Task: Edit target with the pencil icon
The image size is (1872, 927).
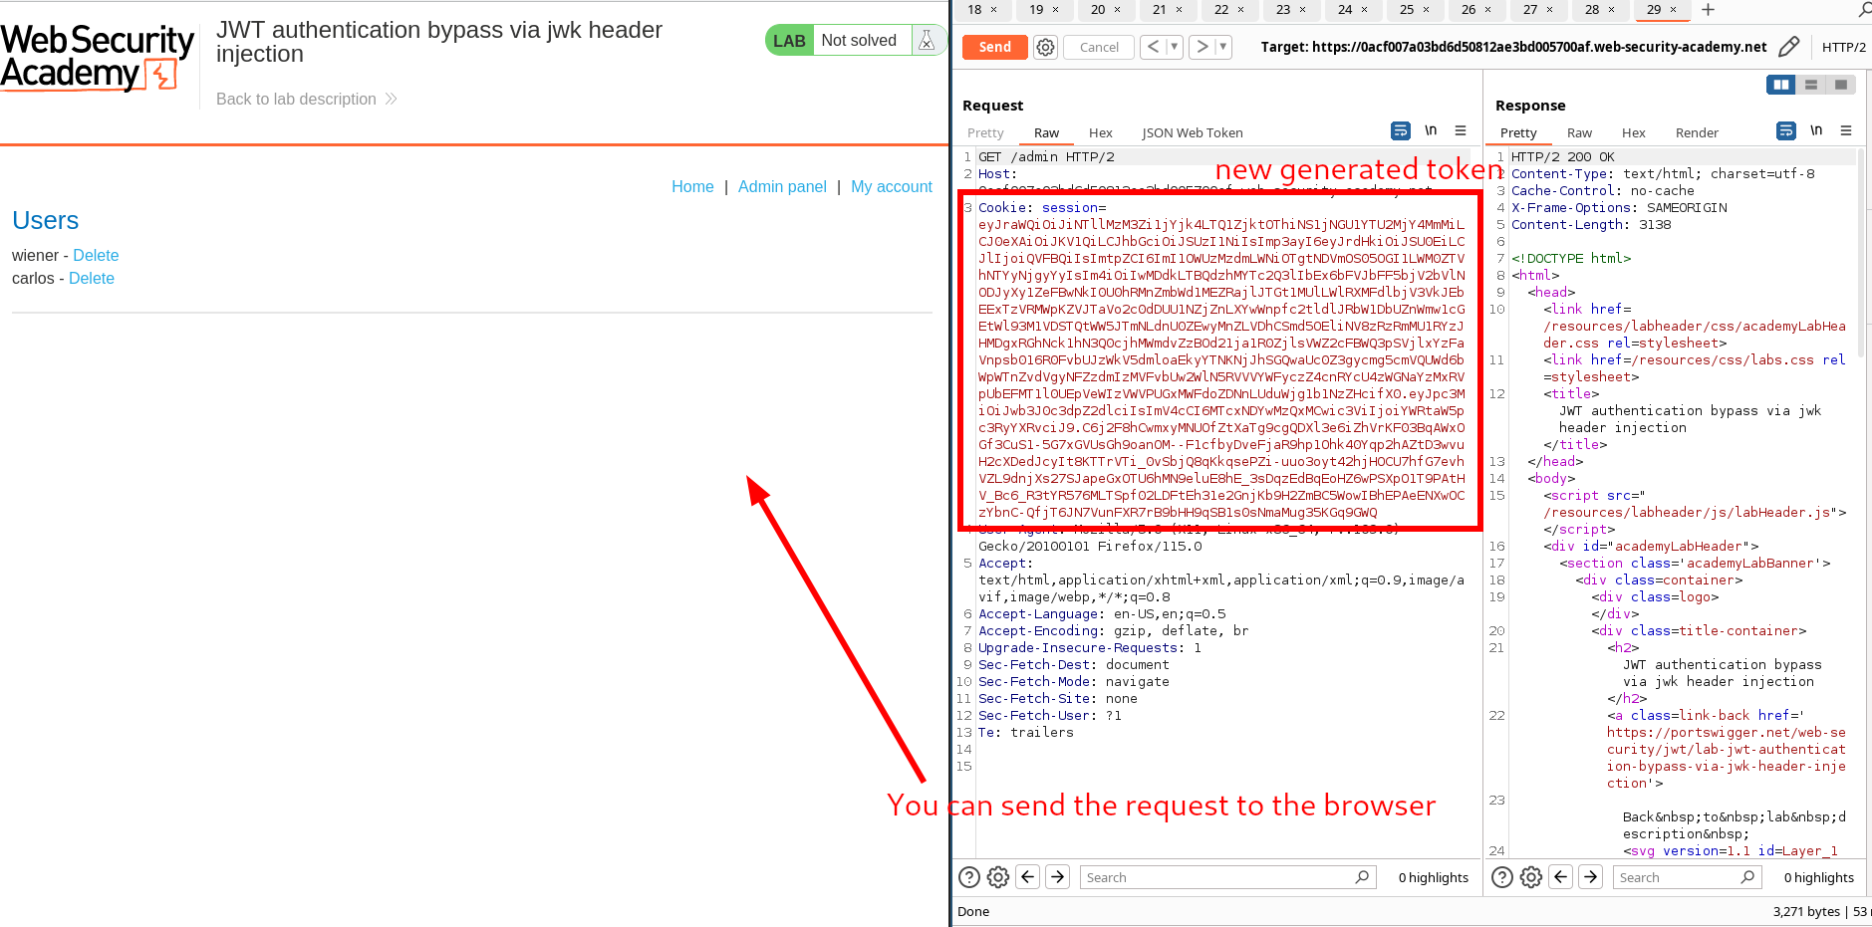Action: tap(1788, 47)
